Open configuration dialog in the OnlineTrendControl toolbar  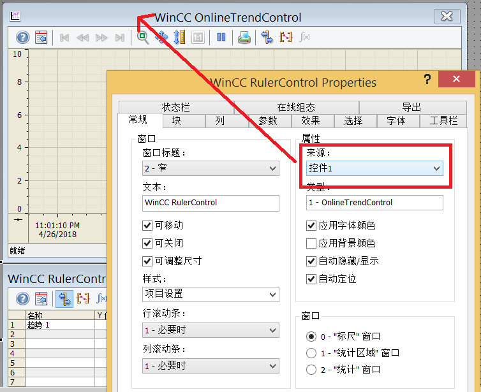[41, 38]
